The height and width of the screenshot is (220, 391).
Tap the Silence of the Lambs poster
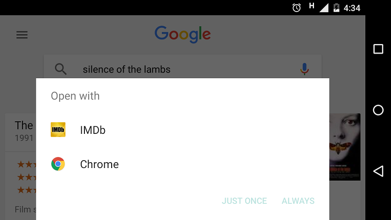pos(344,147)
